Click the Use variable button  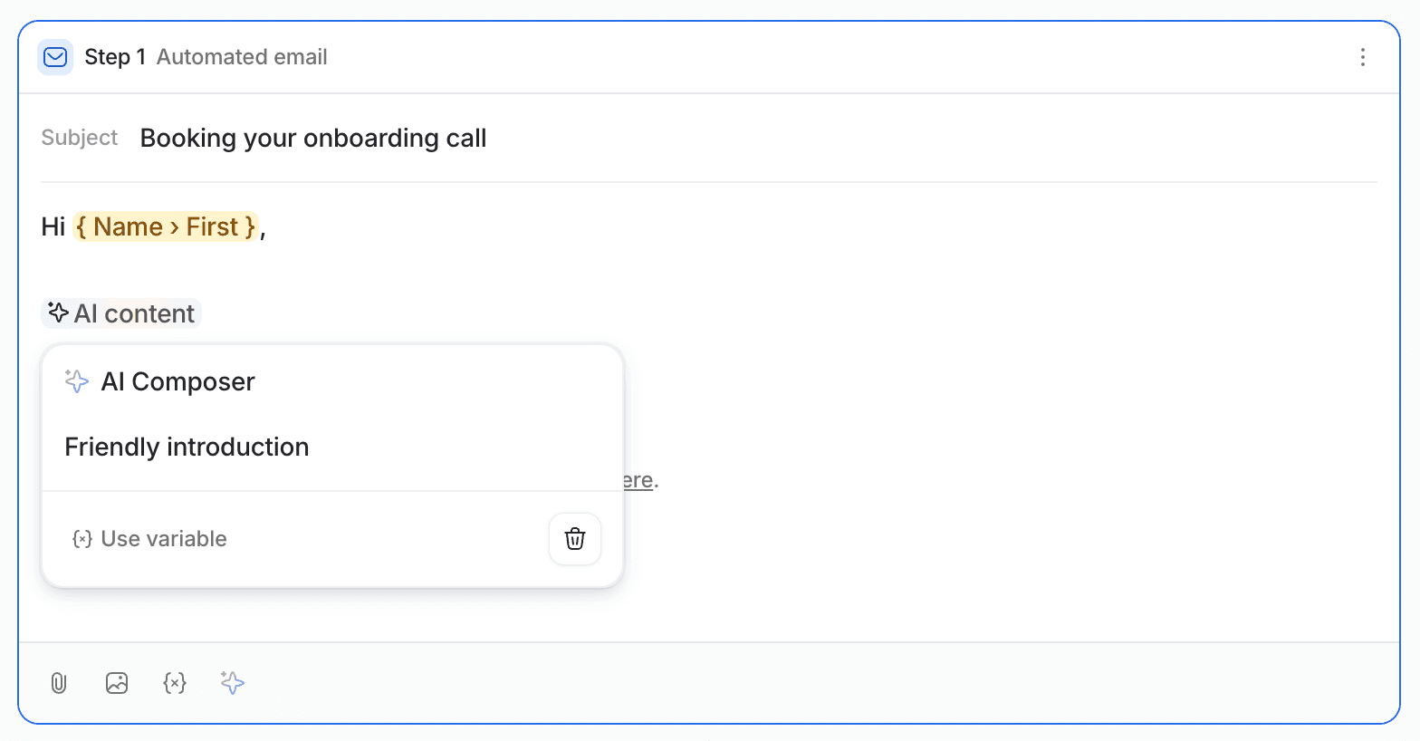(149, 538)
